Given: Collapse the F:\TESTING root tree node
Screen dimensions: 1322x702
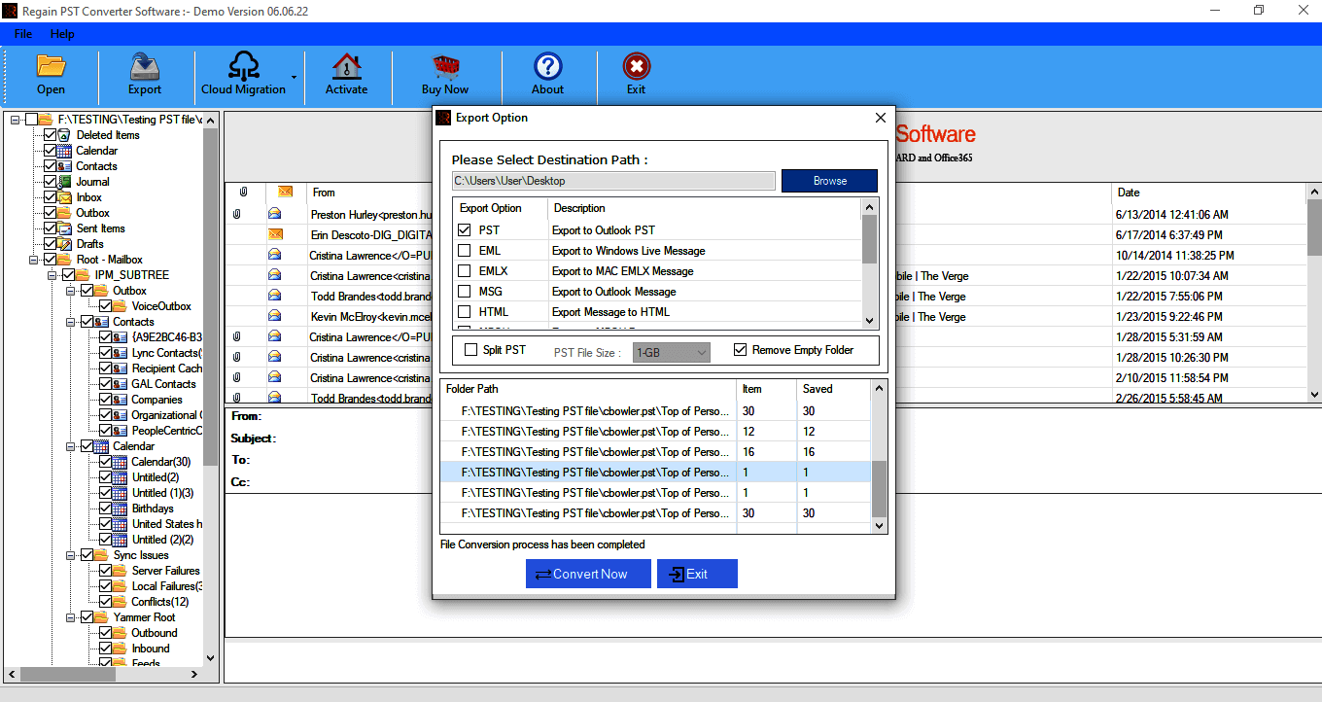Looking at the screenshot, I should 17,120.
